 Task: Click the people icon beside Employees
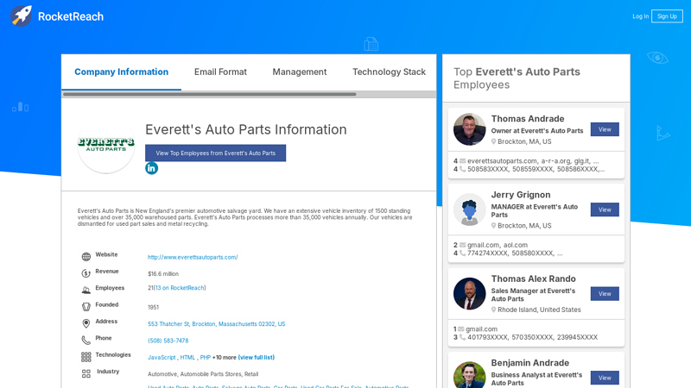[86, 290]
